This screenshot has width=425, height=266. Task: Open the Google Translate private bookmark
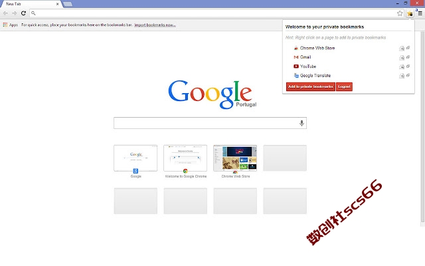(315, 75)
